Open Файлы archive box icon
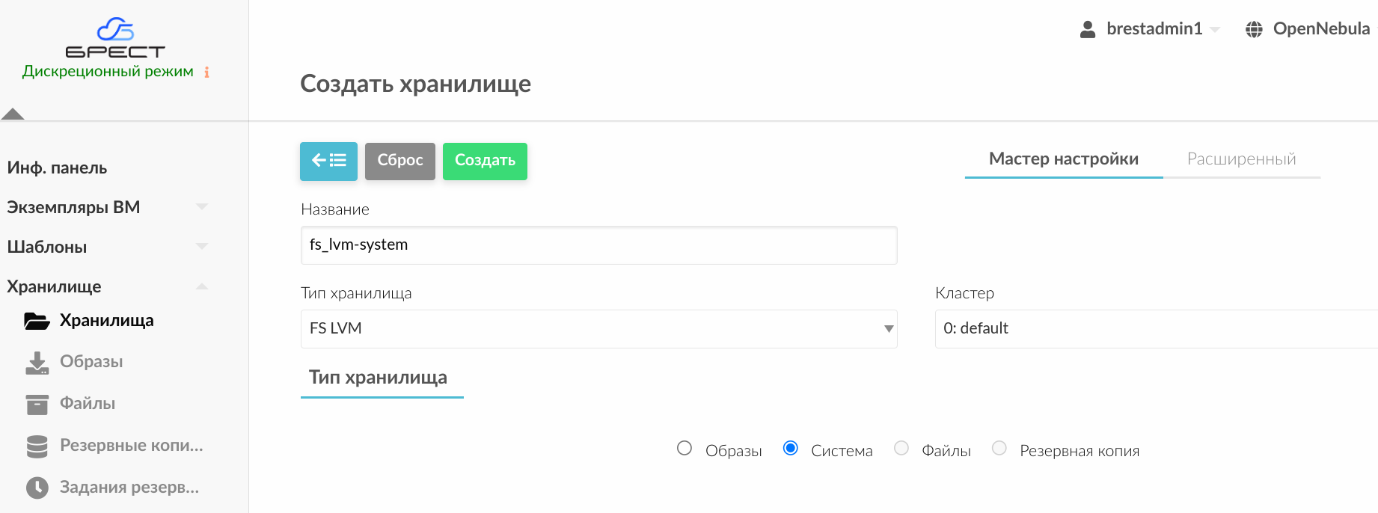Viewport: 1378px width, 513px height. point(37,404)
